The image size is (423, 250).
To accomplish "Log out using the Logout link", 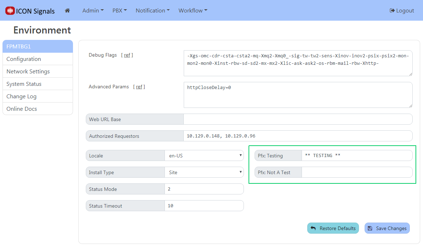I will [x=402, y=11].
